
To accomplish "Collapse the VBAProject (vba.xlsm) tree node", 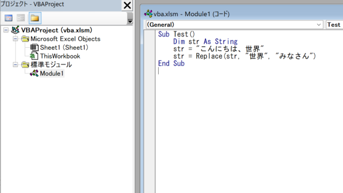I will (x=6, y=30).
